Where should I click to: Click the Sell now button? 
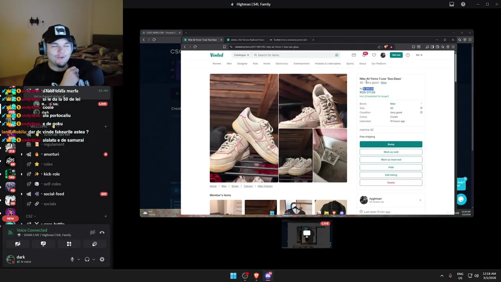(396, 55)
